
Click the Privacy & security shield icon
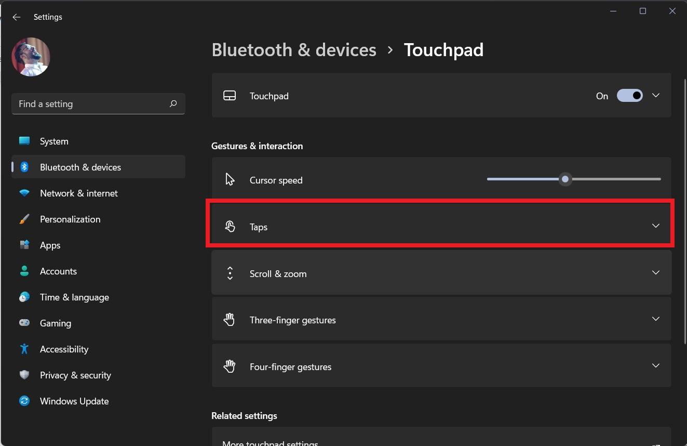tap(24, 375)
